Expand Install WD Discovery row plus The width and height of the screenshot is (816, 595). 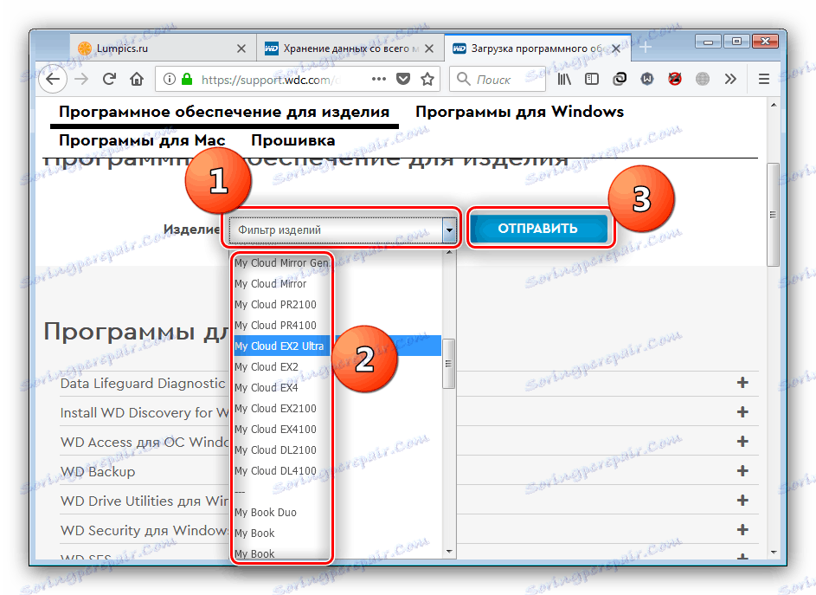tap(742, 412)
